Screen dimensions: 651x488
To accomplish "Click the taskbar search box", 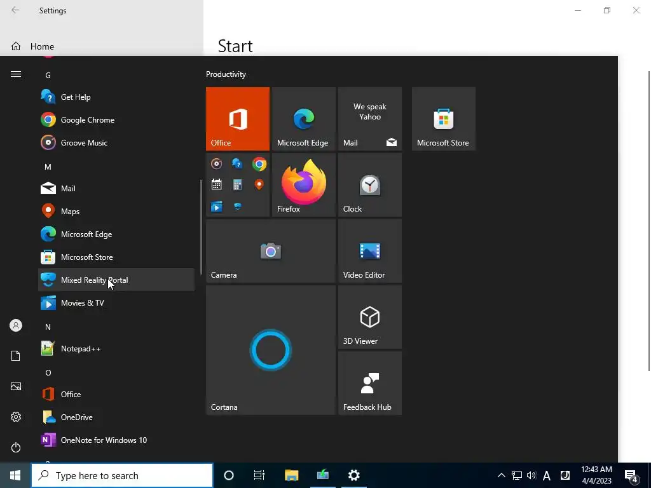I will click(122, 475).
